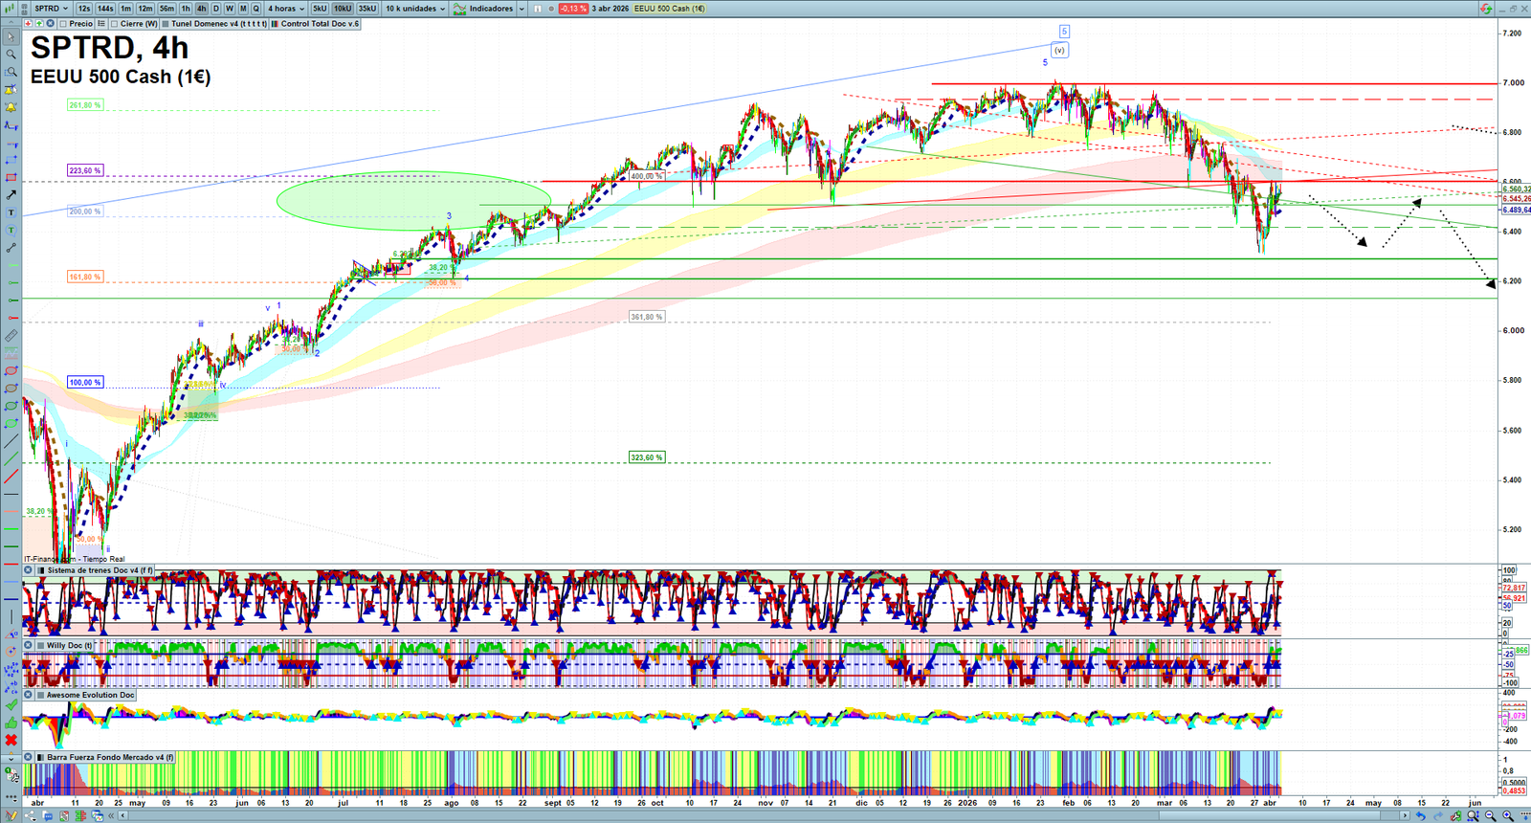
Task: Click the 1m timeframe button
Action: coord(125,9)
